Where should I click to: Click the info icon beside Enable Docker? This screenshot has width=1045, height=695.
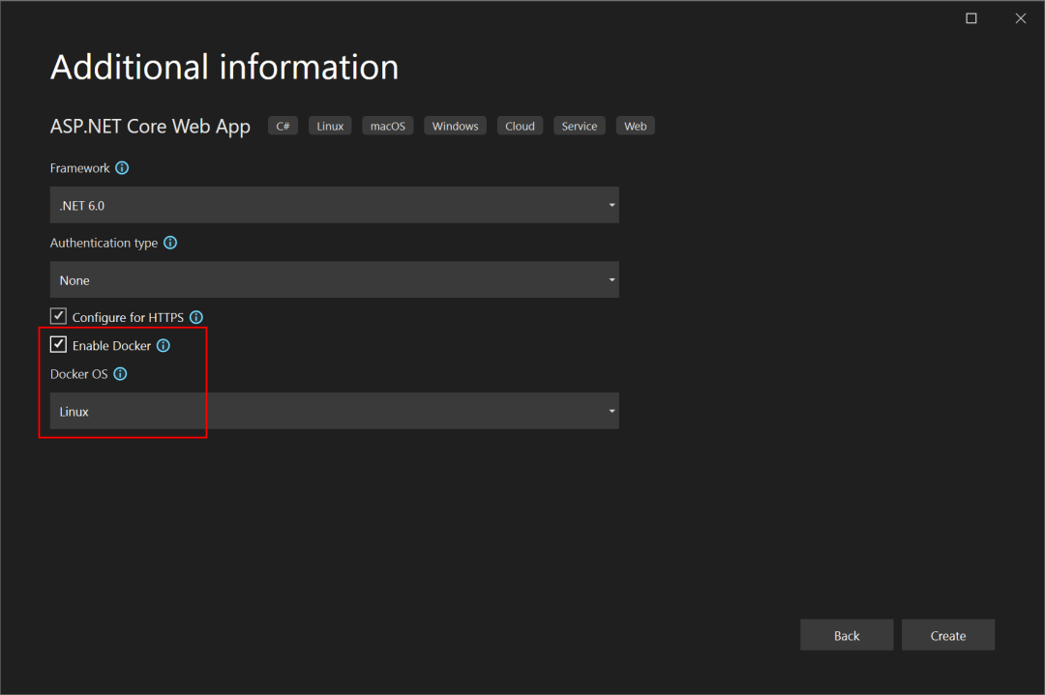coord(164,345)
